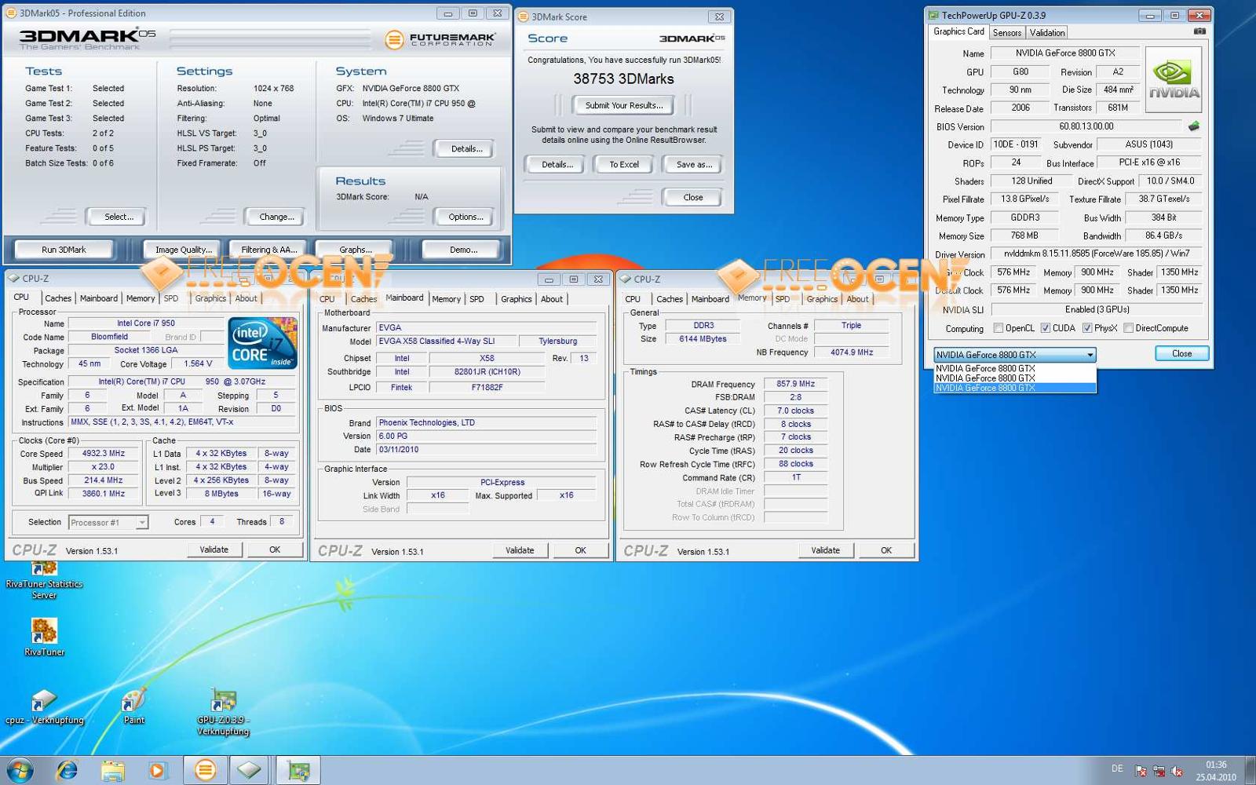
Task: Click the Core Speed value 4932.3 MHz
Action: pos(104,454)
